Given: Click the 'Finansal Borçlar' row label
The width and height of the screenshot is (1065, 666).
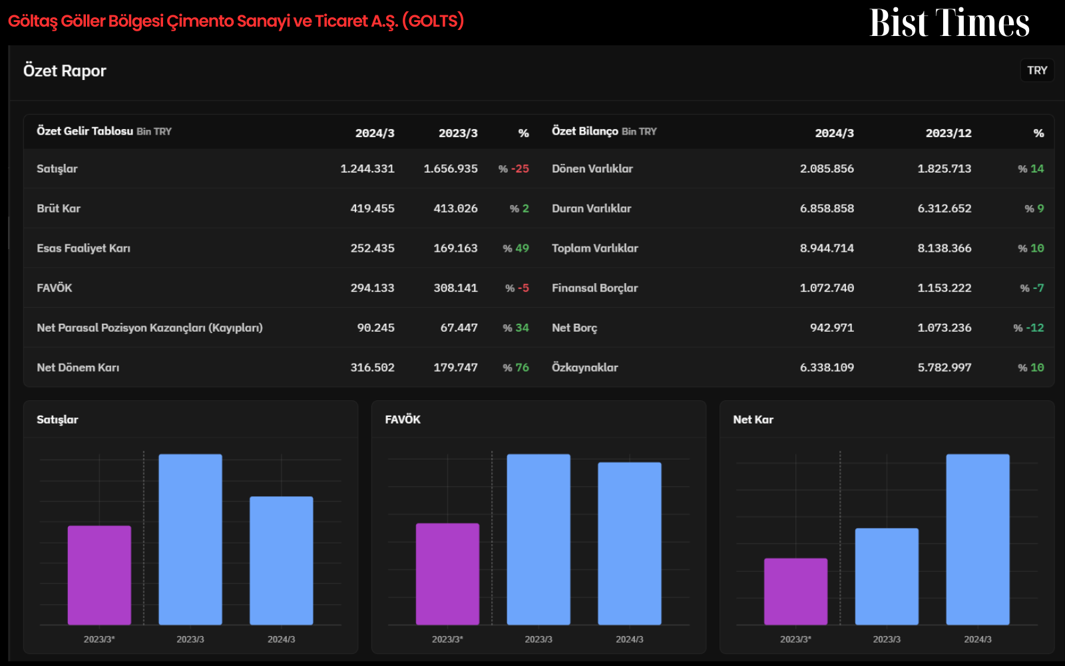Looking at the screenshot, I should (x=595, y=288).
